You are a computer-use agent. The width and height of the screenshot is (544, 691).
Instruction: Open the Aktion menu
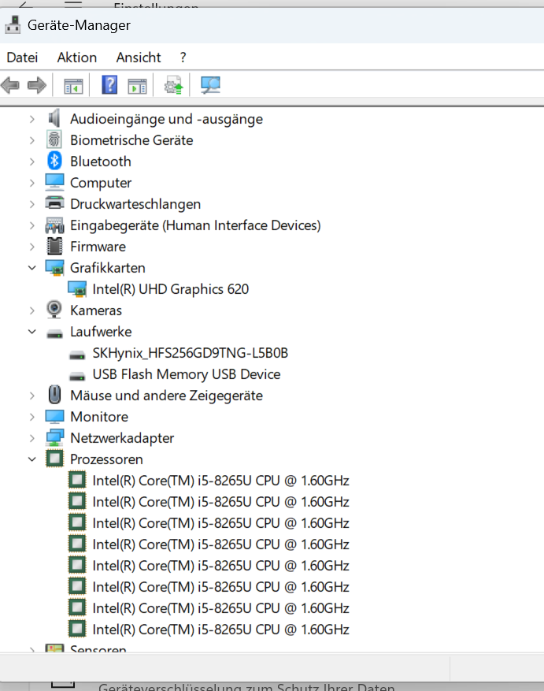coord(76,58)
